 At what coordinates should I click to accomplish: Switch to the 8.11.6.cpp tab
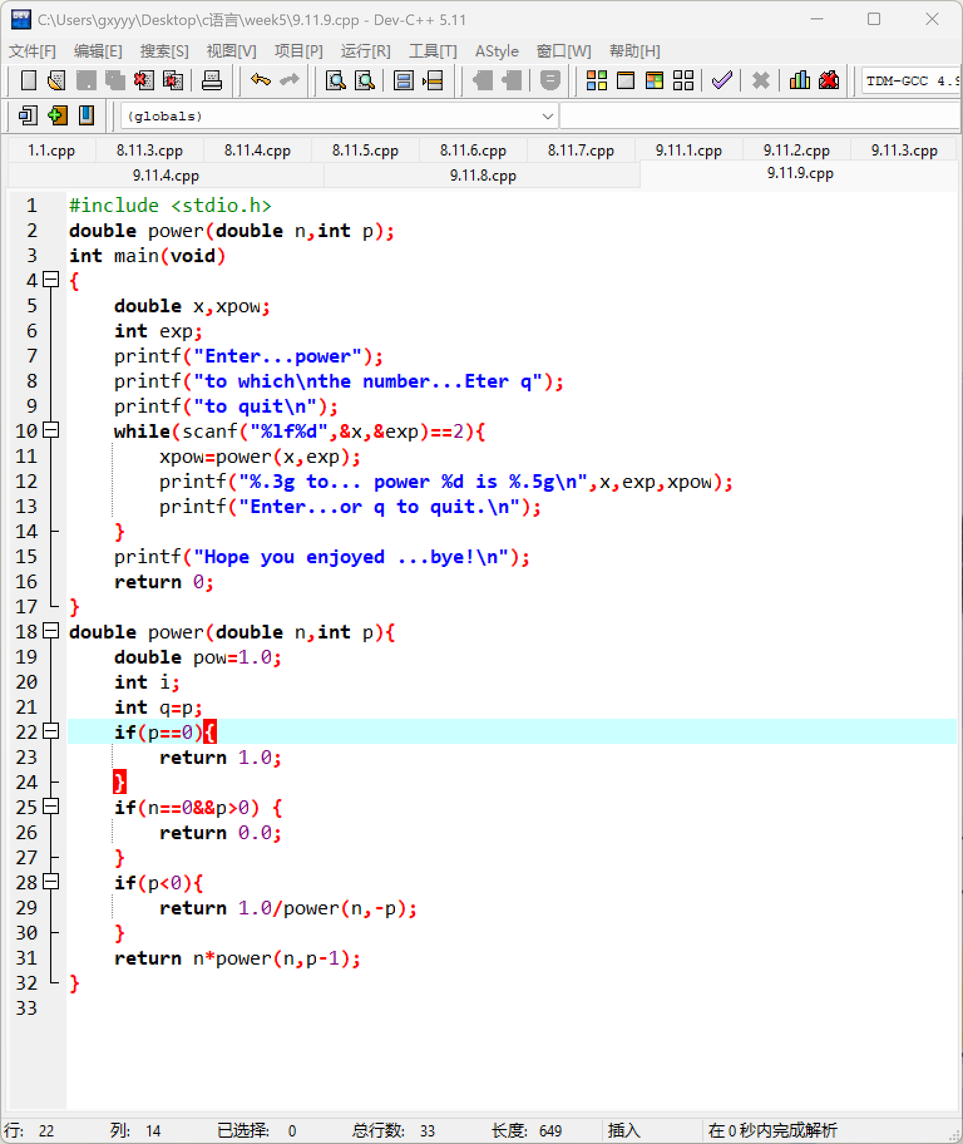click(x=473, y=151)
